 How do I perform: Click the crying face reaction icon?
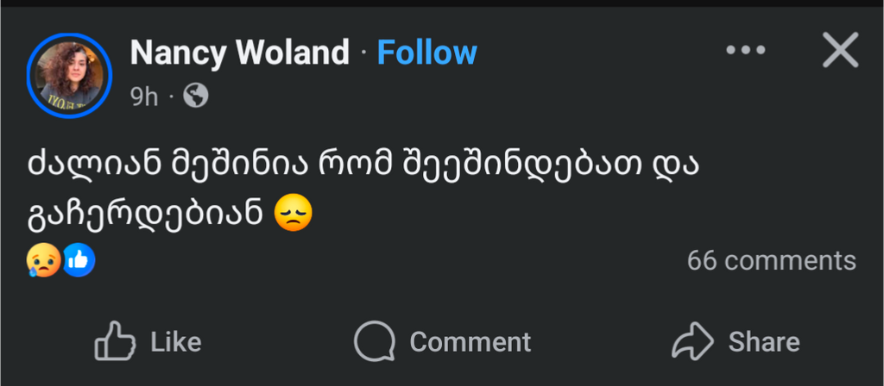pos(43,259)
